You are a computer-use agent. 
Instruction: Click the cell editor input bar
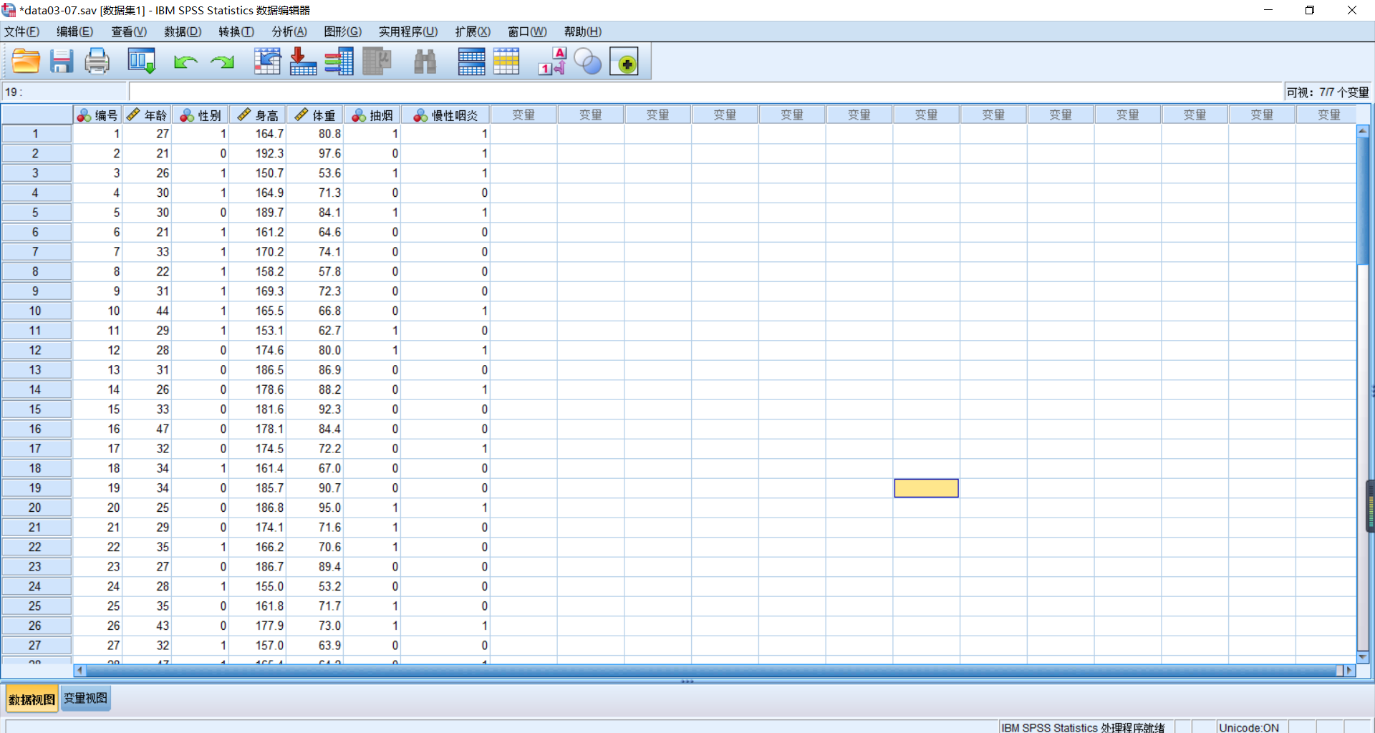point(705,92)
